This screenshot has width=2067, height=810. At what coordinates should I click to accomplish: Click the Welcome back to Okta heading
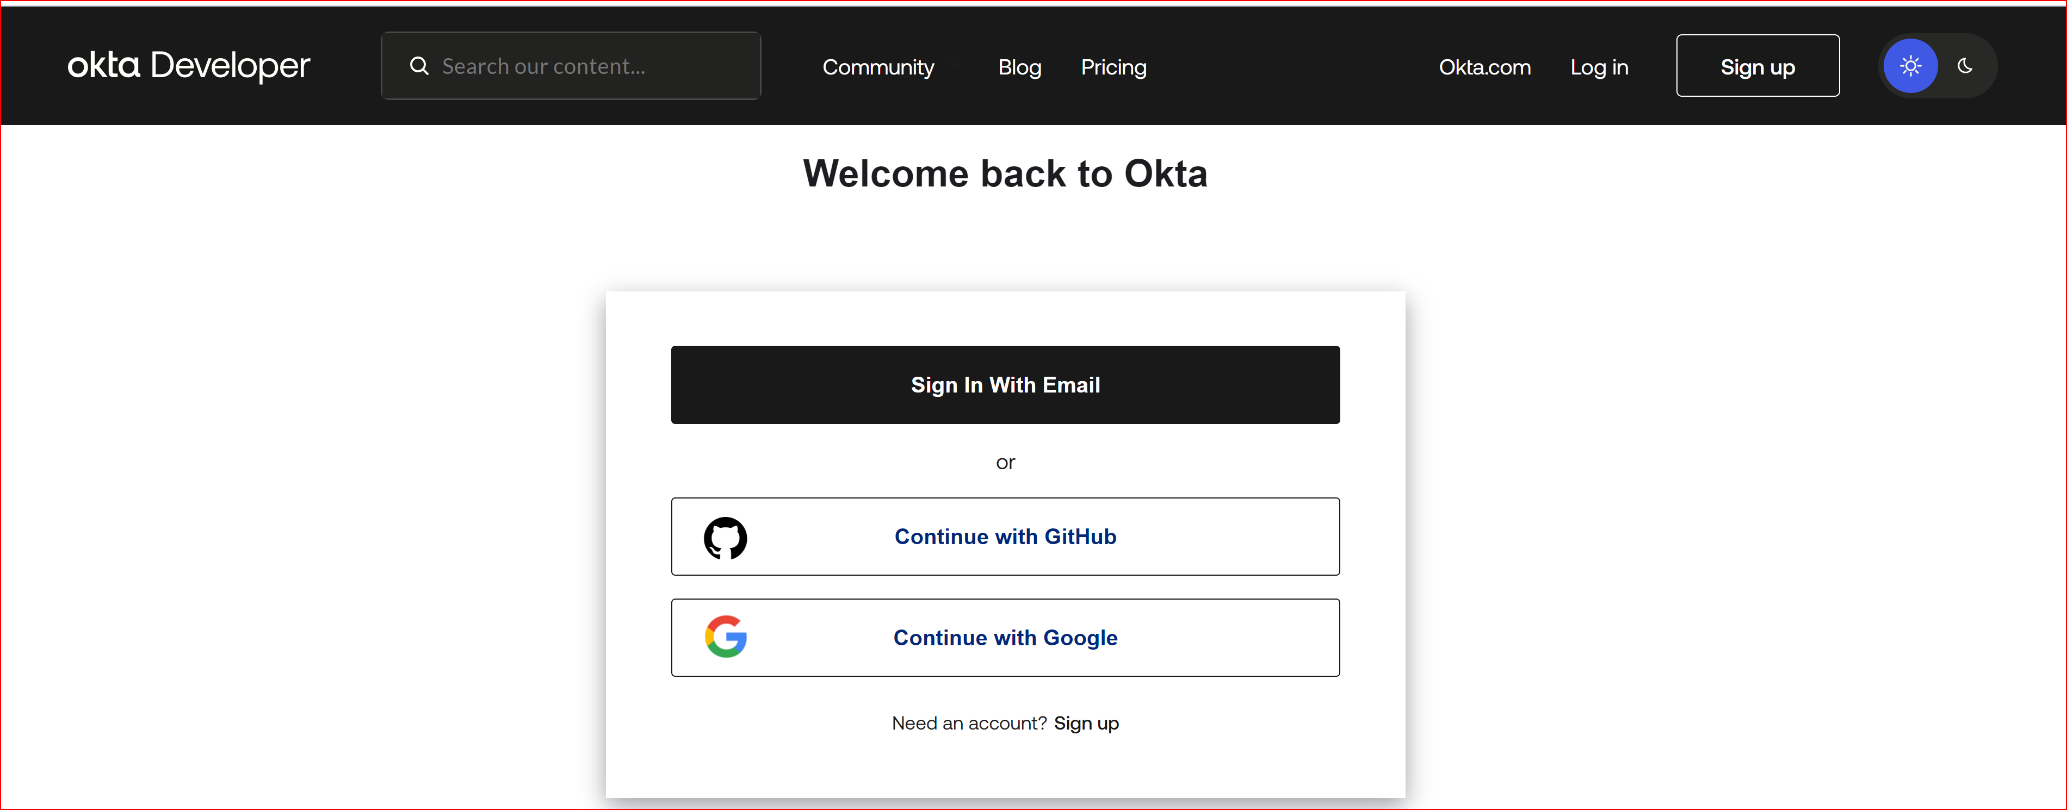(1005, 174)
